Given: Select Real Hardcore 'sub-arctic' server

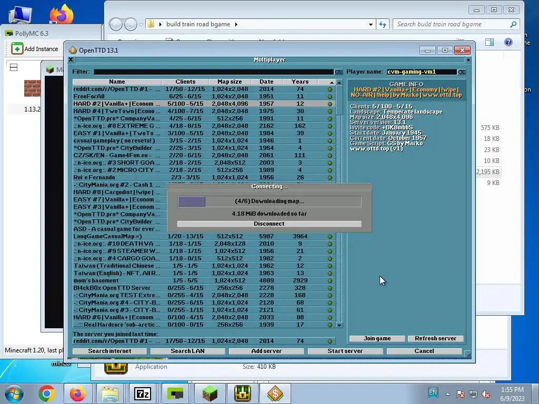Looking at the screenshot, I should pos(204,325).
